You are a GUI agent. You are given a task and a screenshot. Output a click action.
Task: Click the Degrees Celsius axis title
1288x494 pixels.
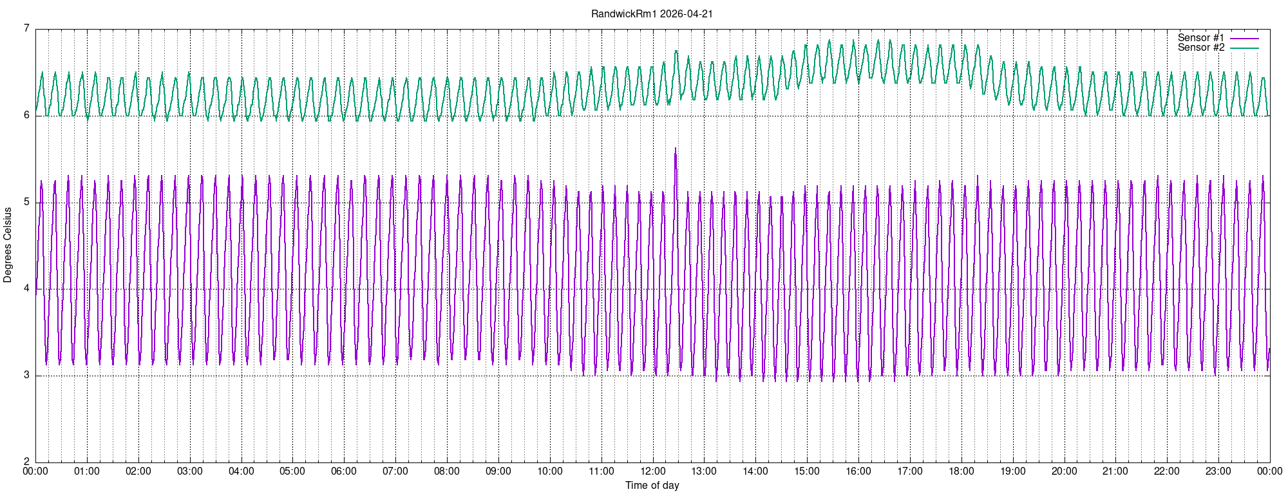point(8,245)
